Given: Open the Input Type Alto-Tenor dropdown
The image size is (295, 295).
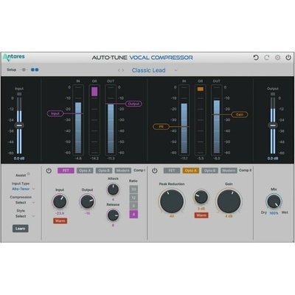Looking at the screenshot, I should [24, 189].
